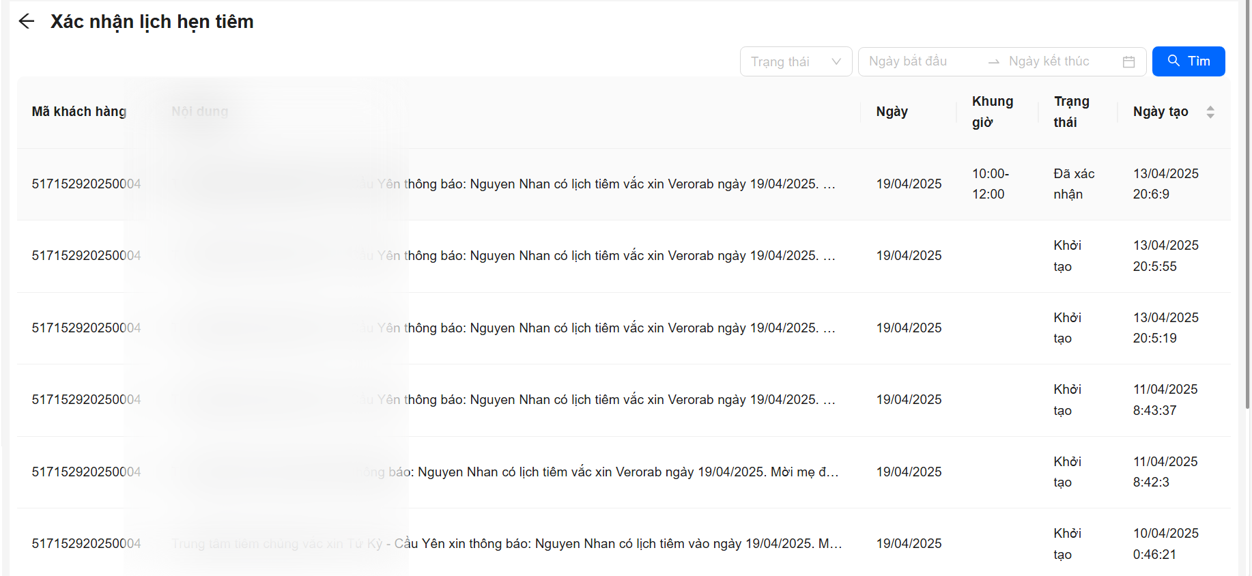Viewport: 1252px width, 576px height.
Task: Click the Ngày kết thúc input field
Action: point(1054,62)
